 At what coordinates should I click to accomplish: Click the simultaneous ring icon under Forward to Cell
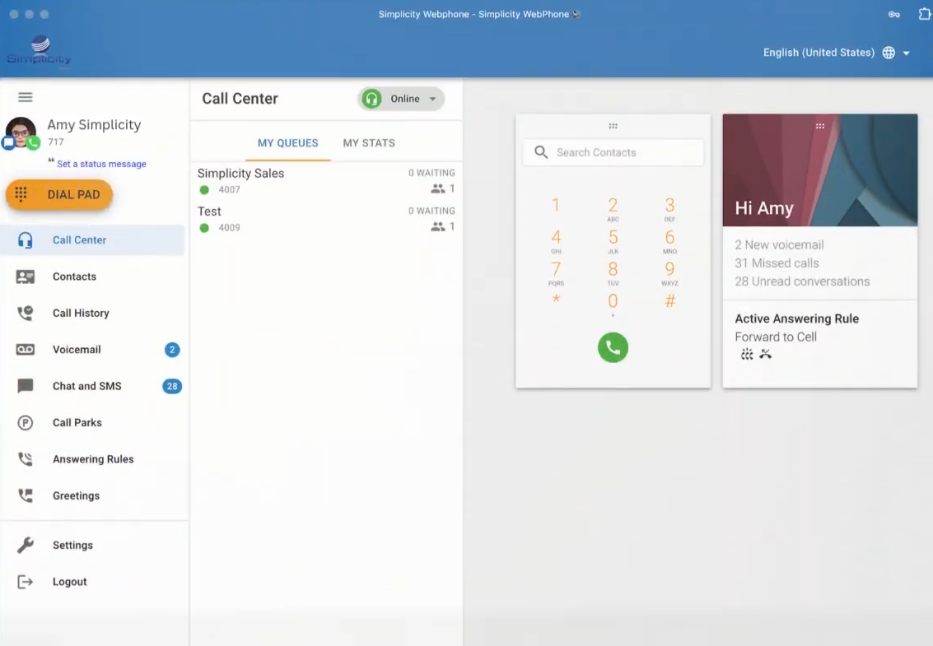[747, 355]
